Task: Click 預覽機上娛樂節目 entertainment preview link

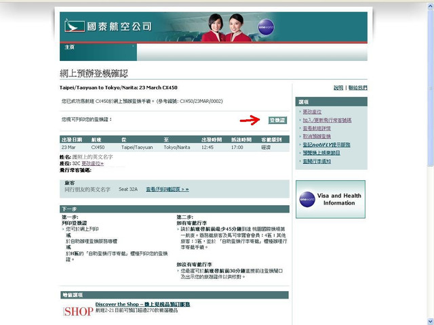Action: (321, 153)
